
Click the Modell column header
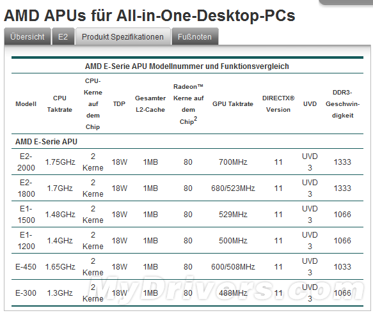tap(26, 103)
